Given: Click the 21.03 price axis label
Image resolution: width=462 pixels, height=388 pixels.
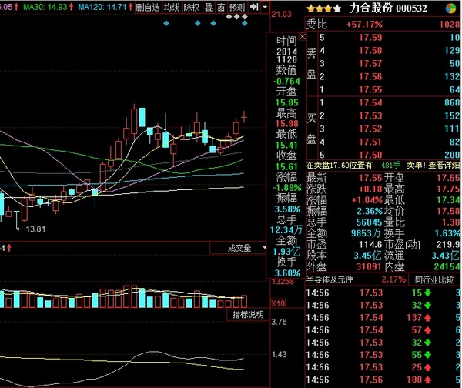Looking at the screenshot, I should click(281, 14).
